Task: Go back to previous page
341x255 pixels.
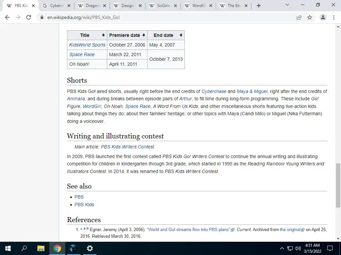Action: 7,17
